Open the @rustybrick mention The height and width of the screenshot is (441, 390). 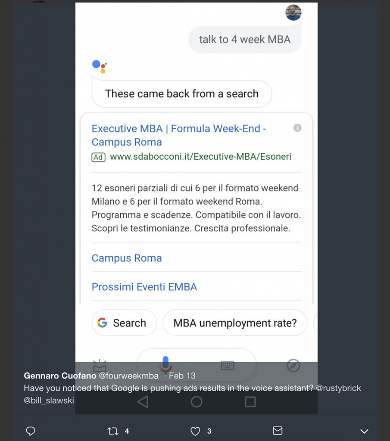point(338,388)
